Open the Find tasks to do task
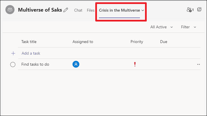 [35, 65]
